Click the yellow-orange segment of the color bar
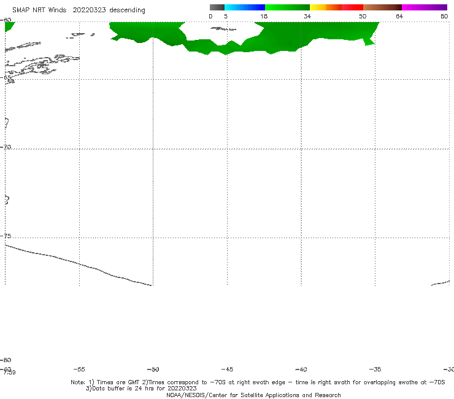The height and width of the screenshot is (399, 454). point(326,7)
